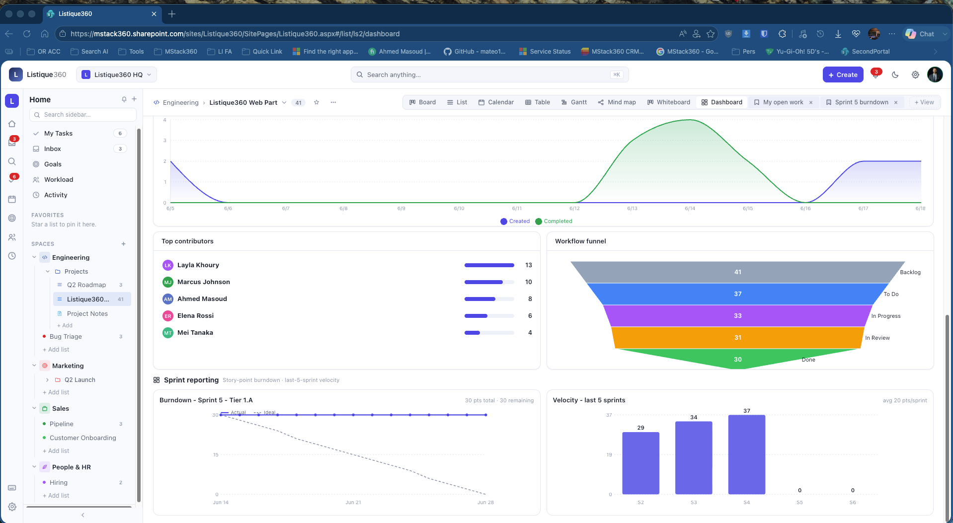Click the notifications bell with 3 badge

[x=875, y=75]
